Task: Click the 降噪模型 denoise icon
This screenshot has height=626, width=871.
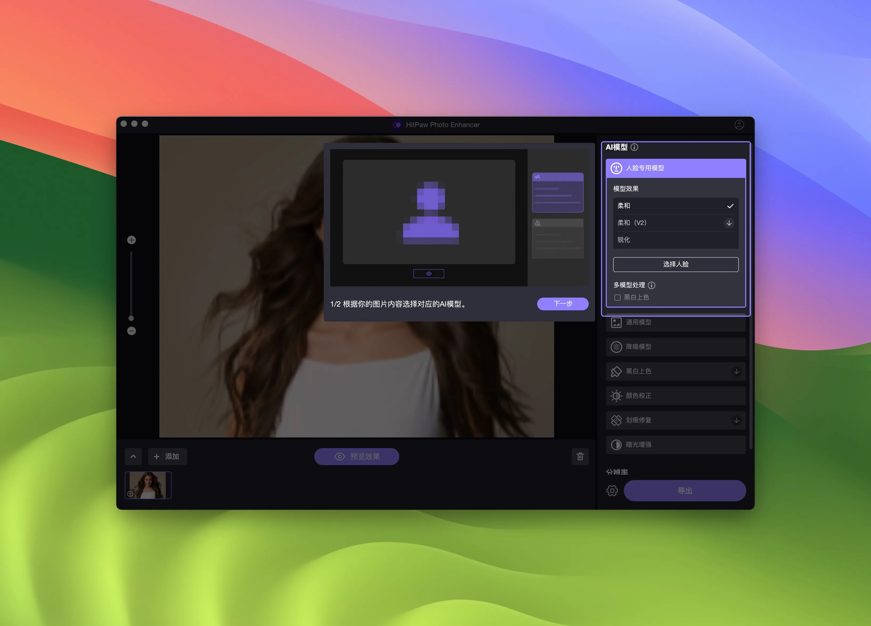Action: coord(616,347)
